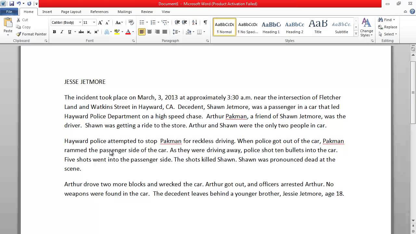Grow font size icon
Viewport: 416px width, 234px height.
tap(100, 22)
